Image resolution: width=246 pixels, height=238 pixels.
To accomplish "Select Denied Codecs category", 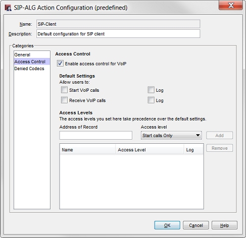I will coord(32,69).
